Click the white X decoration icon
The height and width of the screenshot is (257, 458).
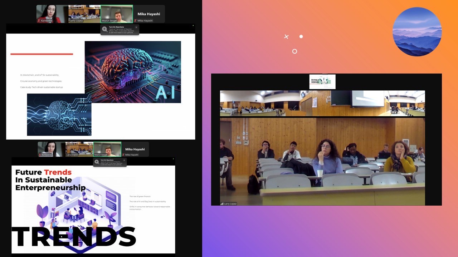[286, 36]
